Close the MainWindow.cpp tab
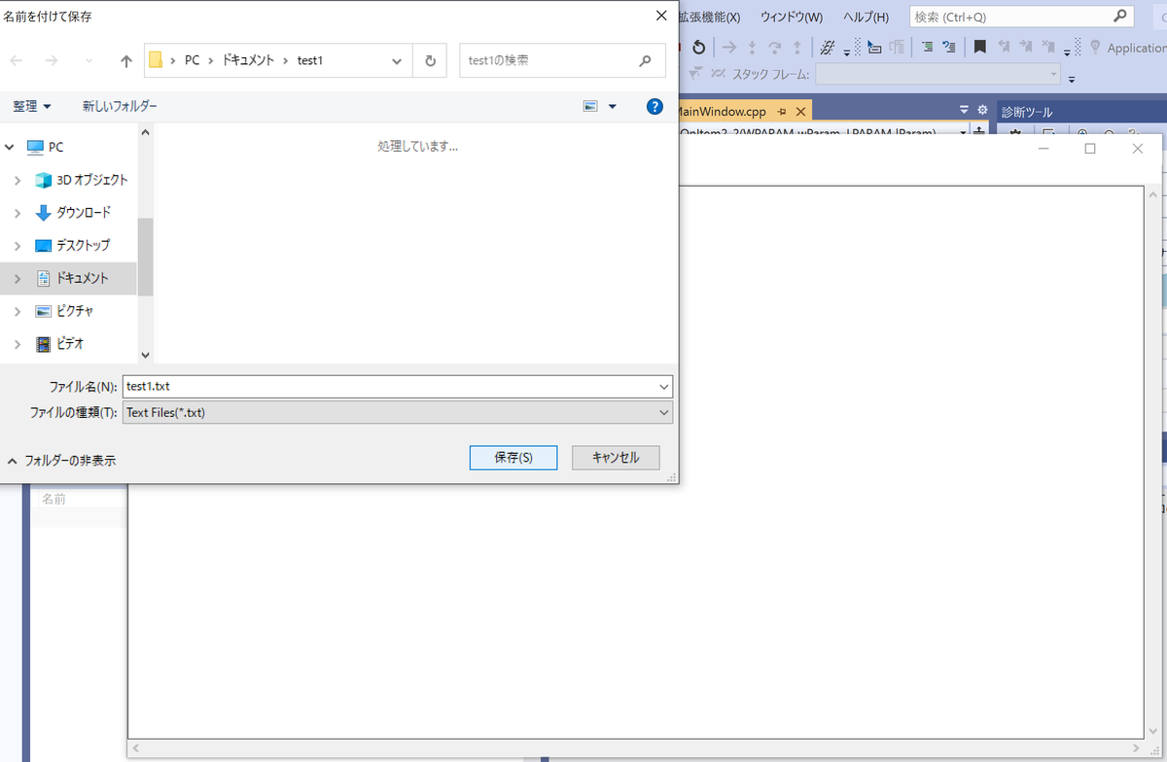This screenshot has height=762, width=1167. click(x=799, y=112)
